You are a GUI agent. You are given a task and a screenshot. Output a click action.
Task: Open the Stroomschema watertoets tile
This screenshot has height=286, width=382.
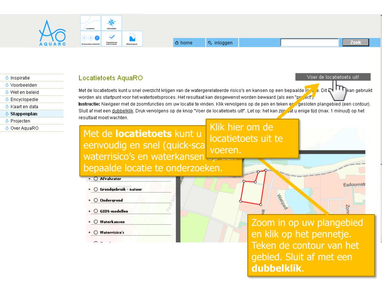coord(91,39)
